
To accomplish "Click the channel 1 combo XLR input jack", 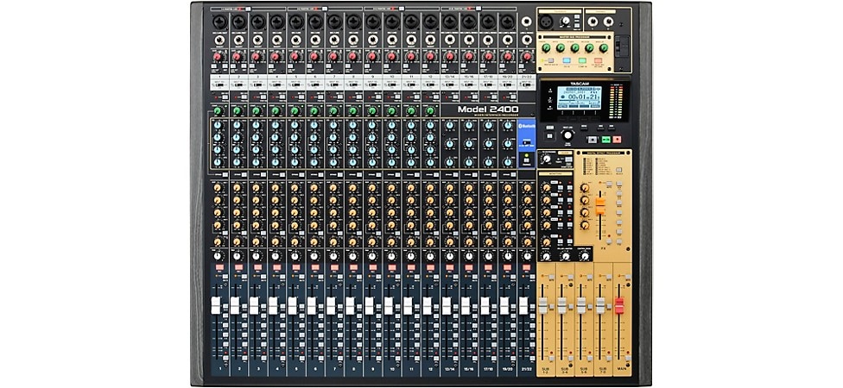I will tap(219, 22).
